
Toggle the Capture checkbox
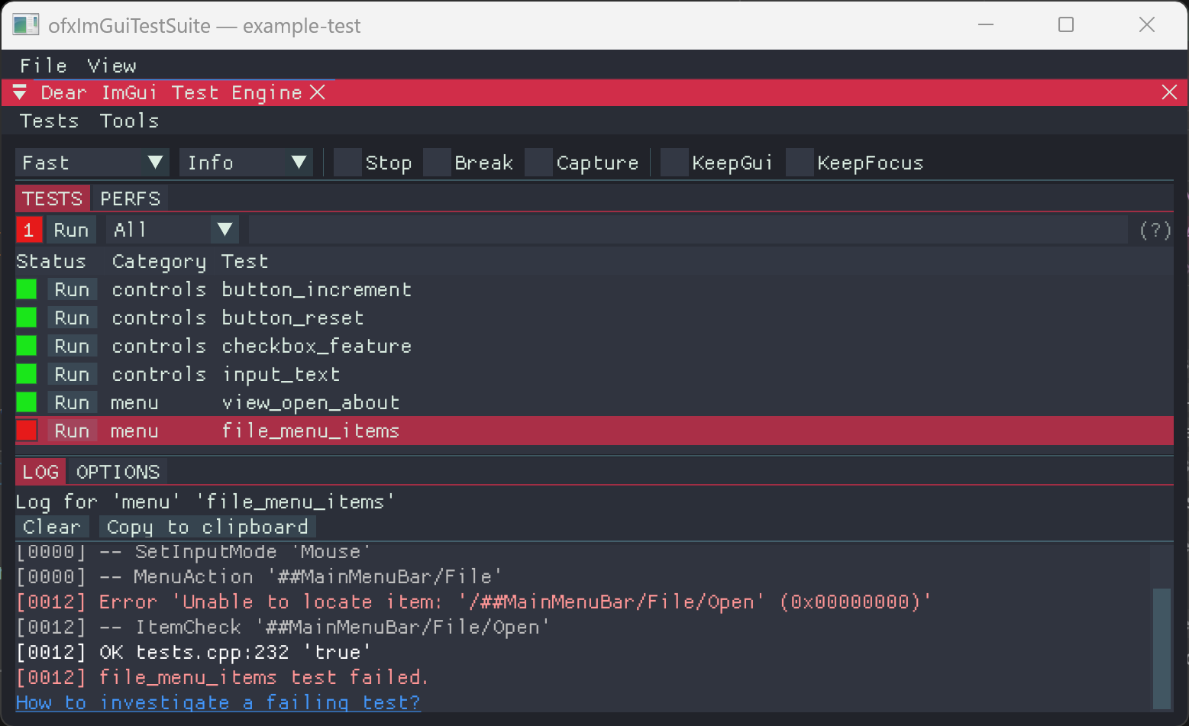(x=538, y=163)
